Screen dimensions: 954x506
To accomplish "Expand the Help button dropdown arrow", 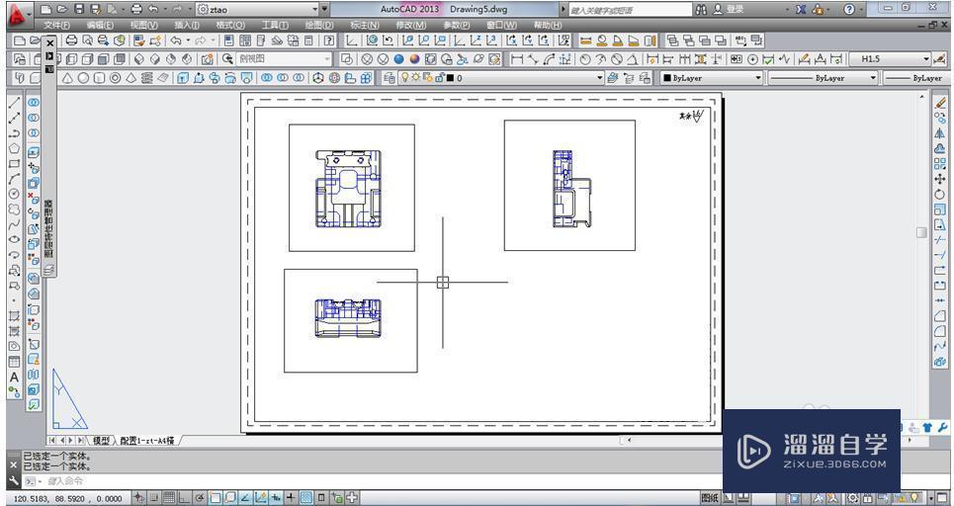I will pyautogui.click(x=863, y=9).
